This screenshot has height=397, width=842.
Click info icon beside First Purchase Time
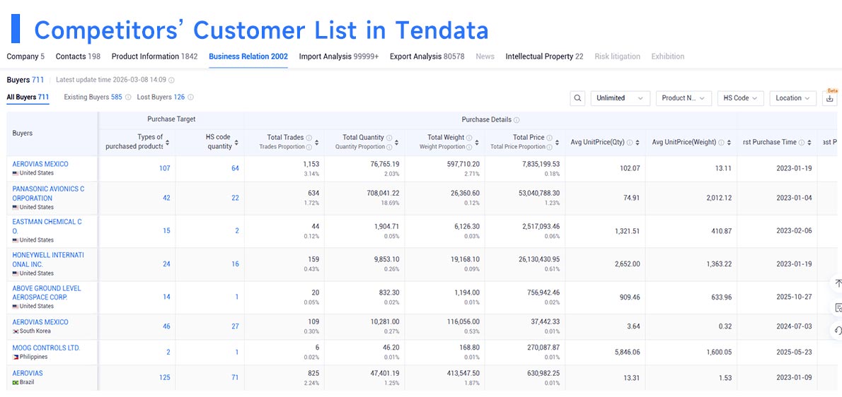point(802,143)
